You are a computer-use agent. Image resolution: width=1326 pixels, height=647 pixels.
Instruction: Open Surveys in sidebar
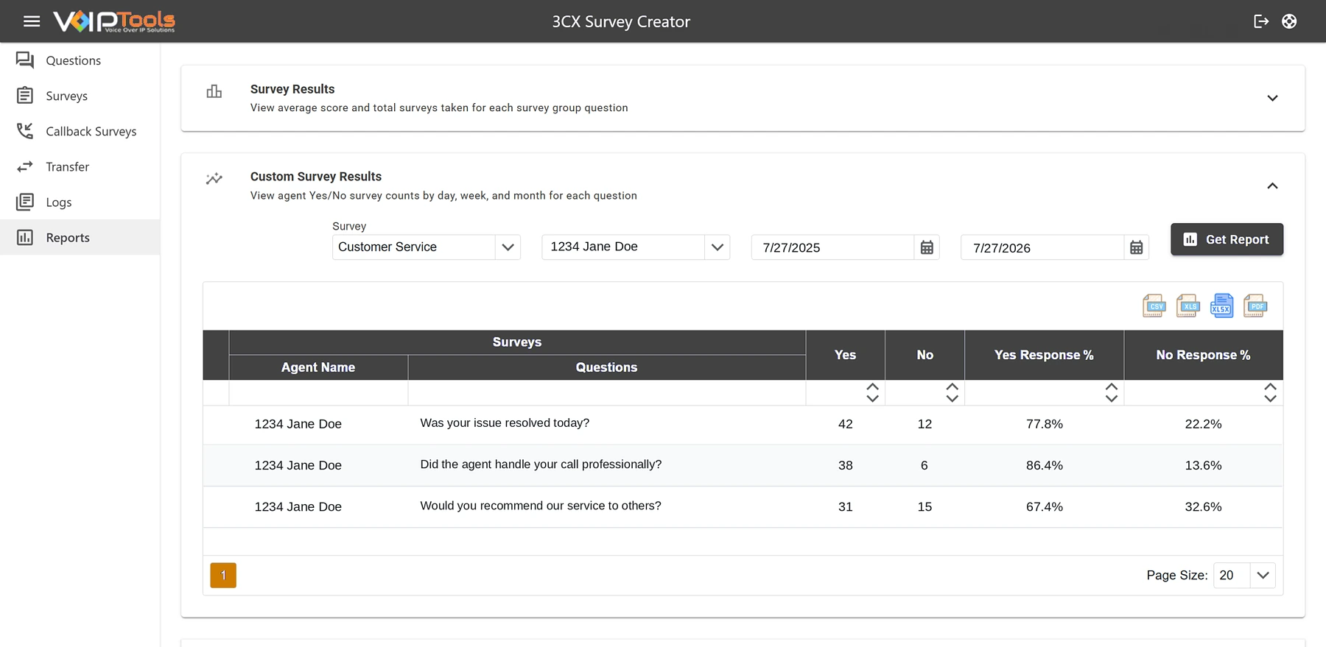80,96
